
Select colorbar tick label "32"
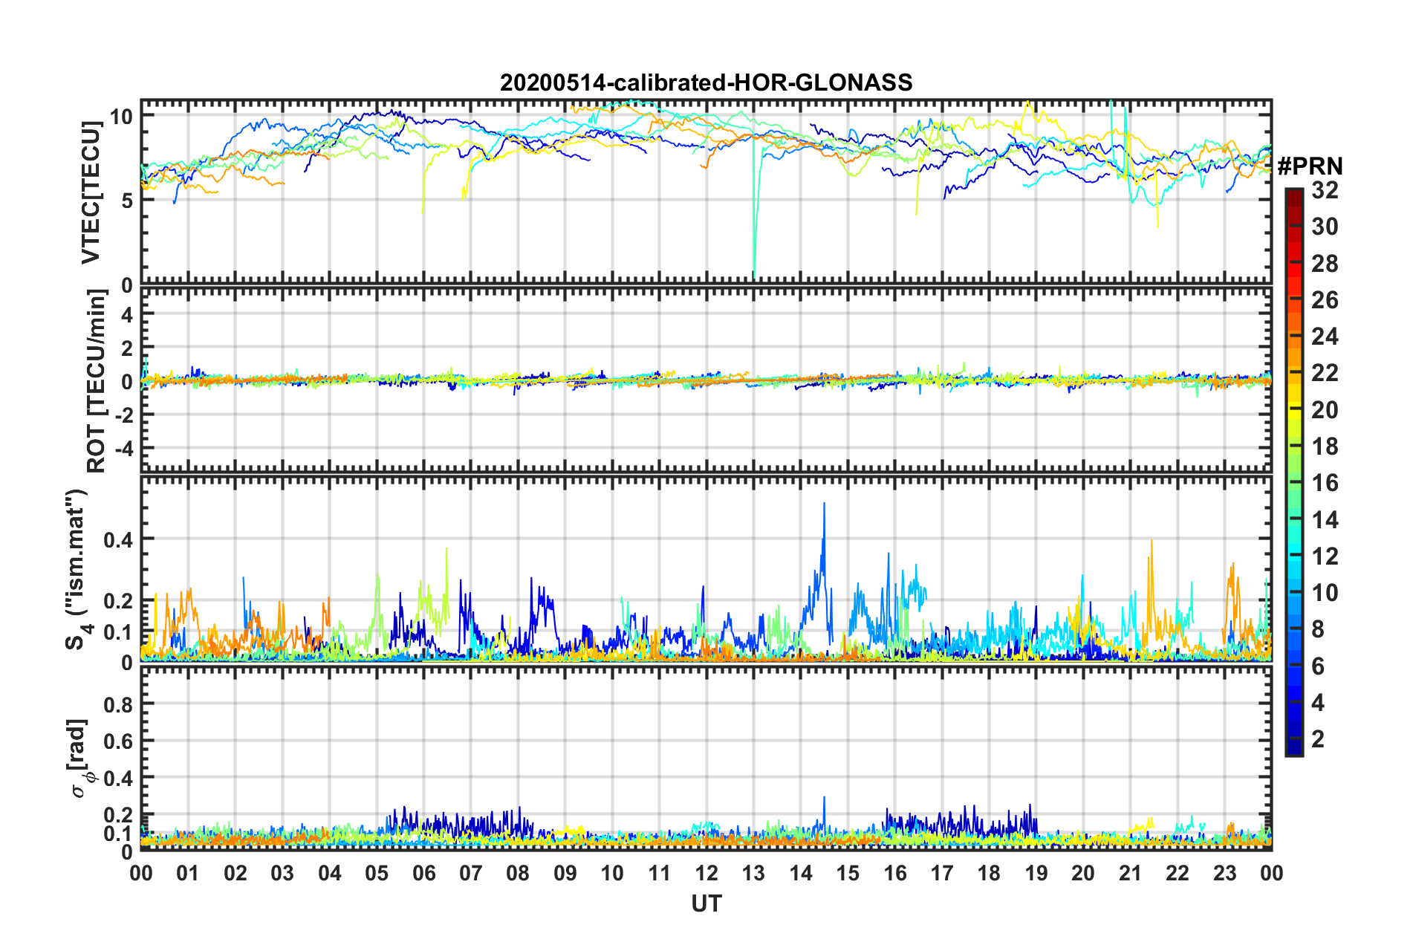(1325, 190)
